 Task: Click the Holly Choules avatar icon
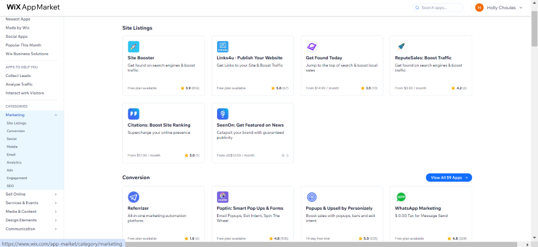[x=479, y=7]
